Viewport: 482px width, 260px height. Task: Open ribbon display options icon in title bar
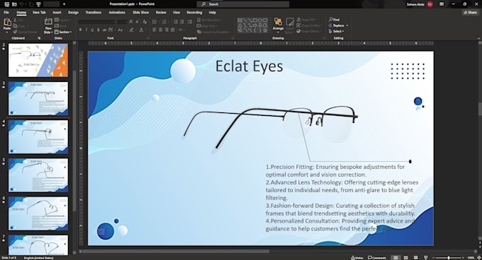coord(442,4)
